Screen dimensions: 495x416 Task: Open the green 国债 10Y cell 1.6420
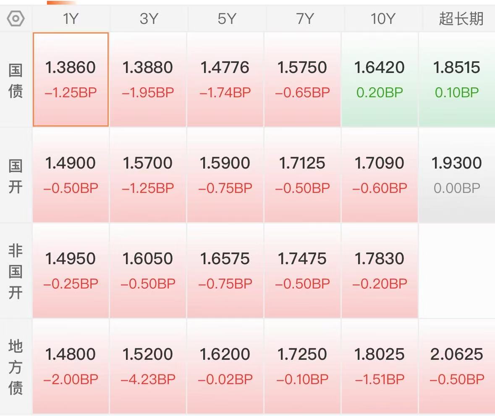click(x=380, y=80)
